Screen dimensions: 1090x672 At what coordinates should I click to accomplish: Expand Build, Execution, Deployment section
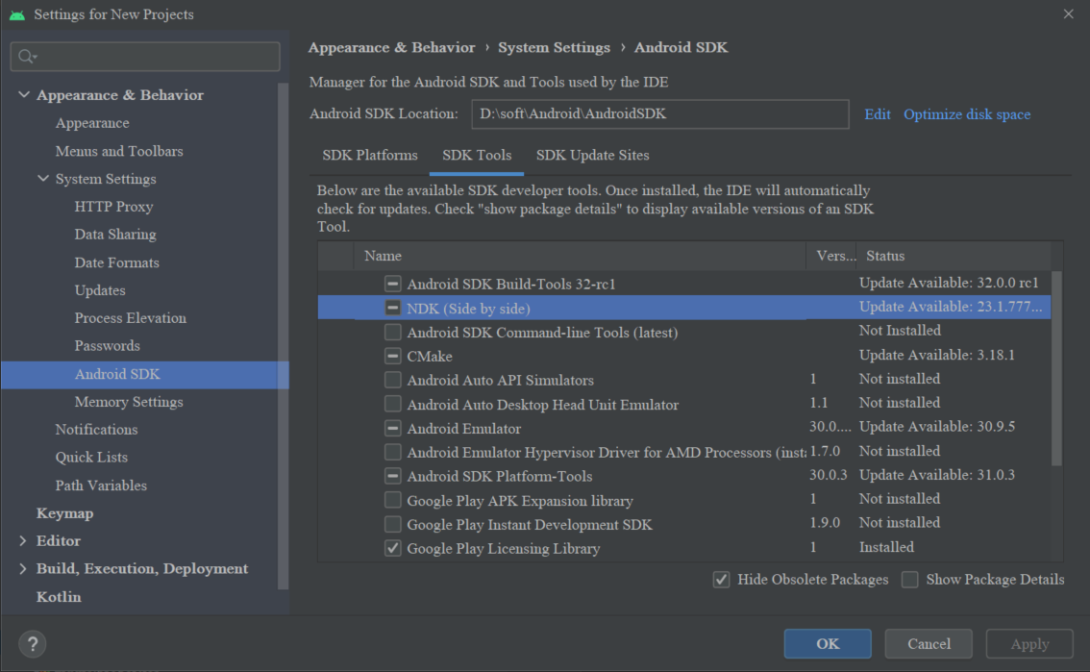pos(23,568)
